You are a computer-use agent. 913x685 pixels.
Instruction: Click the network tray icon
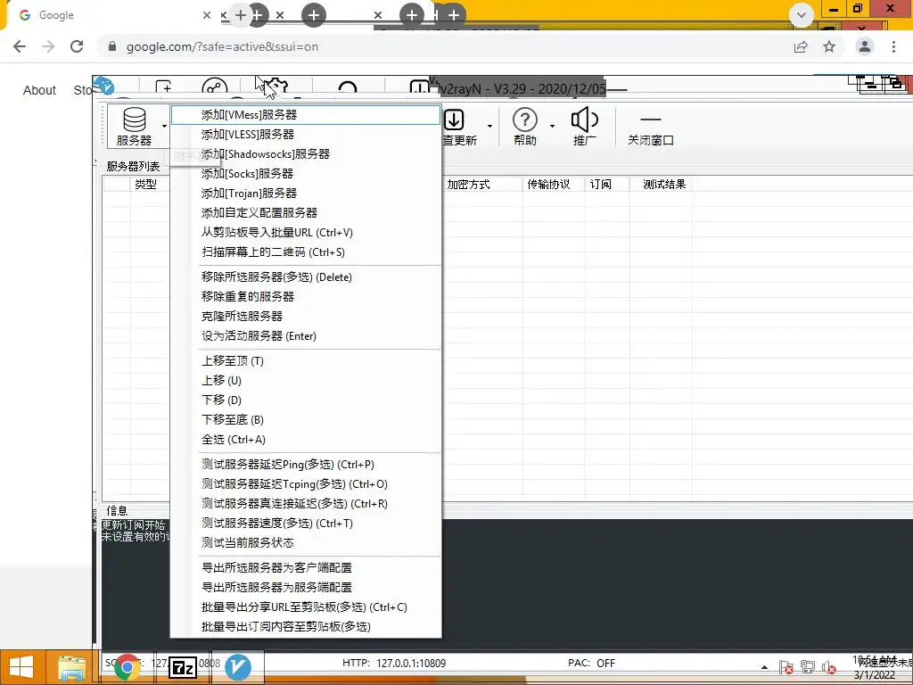[x=808, y=667]
